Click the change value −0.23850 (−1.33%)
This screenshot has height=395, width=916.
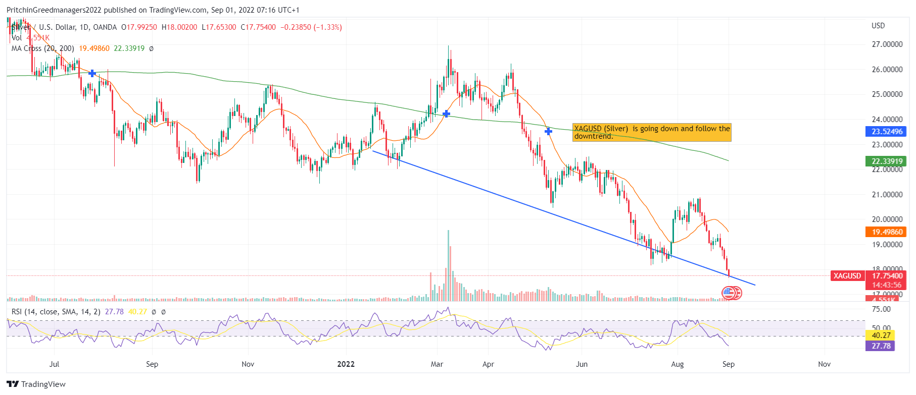point(311,27)
